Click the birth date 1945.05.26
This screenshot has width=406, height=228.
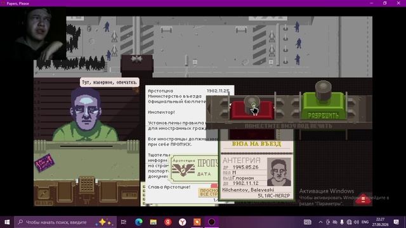point(246,167)
